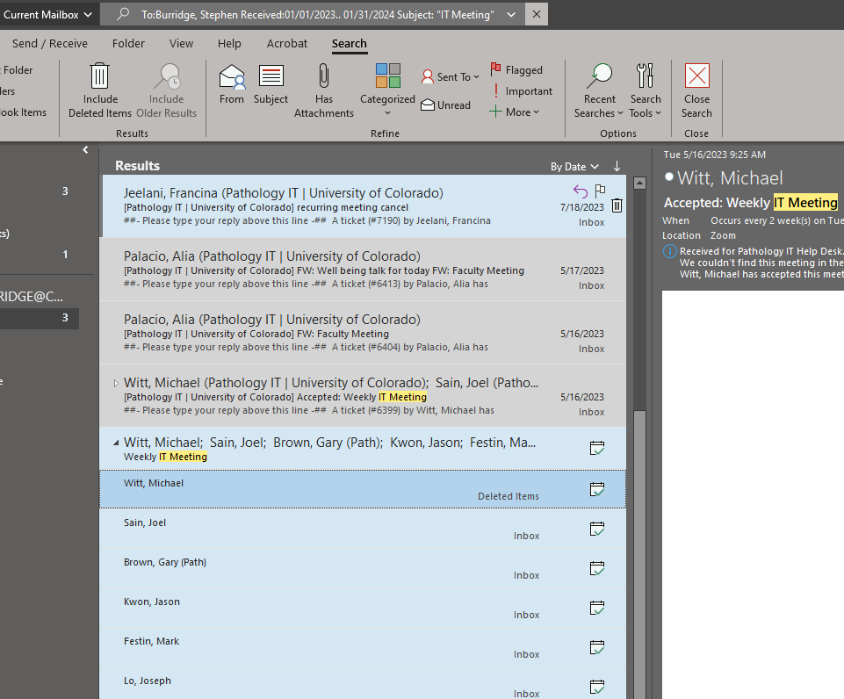Select Festin, Mark meeting response
Image resolution: width=844 pixels, height=699 pixels.
363,647
